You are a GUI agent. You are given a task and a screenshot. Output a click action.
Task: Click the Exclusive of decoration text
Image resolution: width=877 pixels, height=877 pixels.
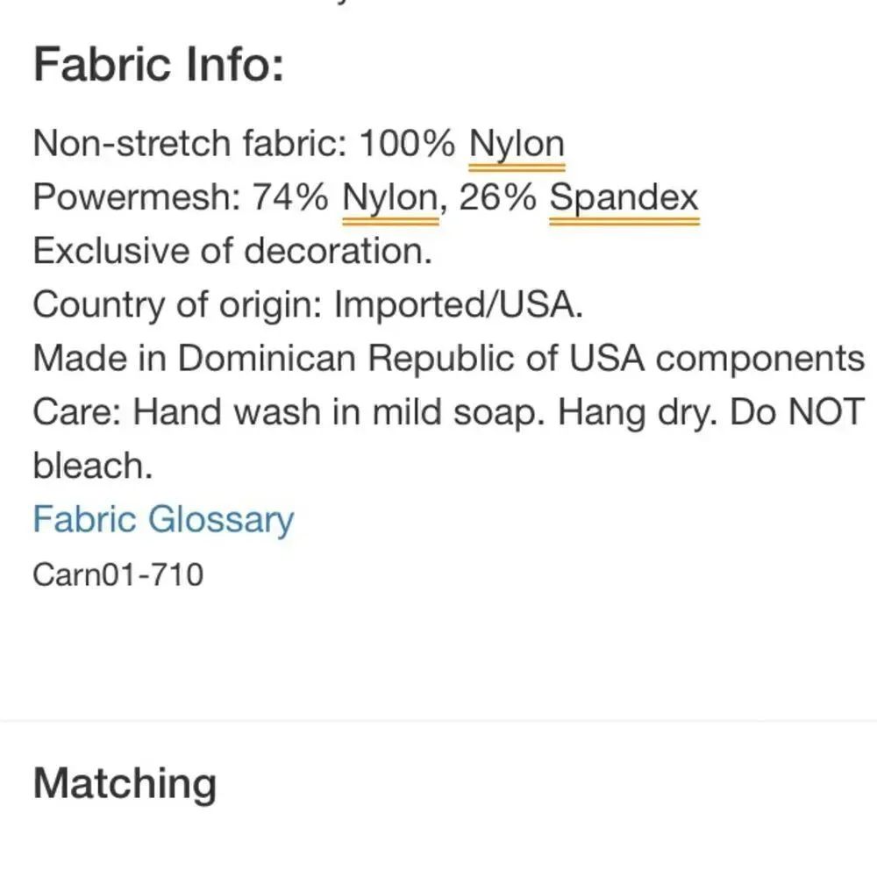pos(232,251)
